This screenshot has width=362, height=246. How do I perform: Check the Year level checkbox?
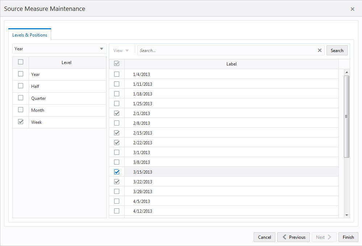21,74
